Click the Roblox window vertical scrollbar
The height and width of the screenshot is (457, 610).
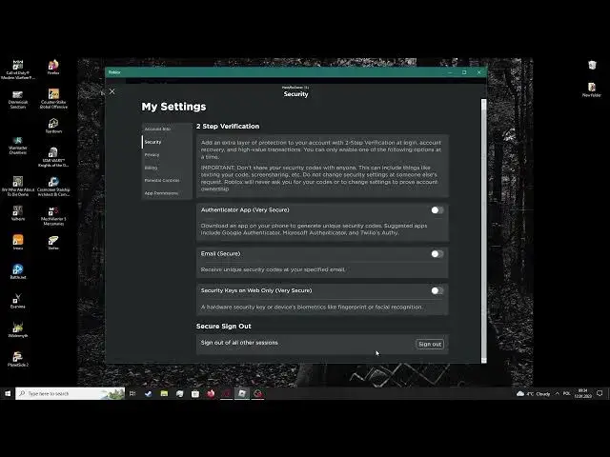click(x=484, y=231)
